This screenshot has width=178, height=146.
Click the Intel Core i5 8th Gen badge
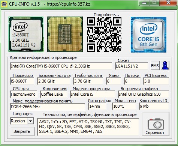tap(148, 35)
